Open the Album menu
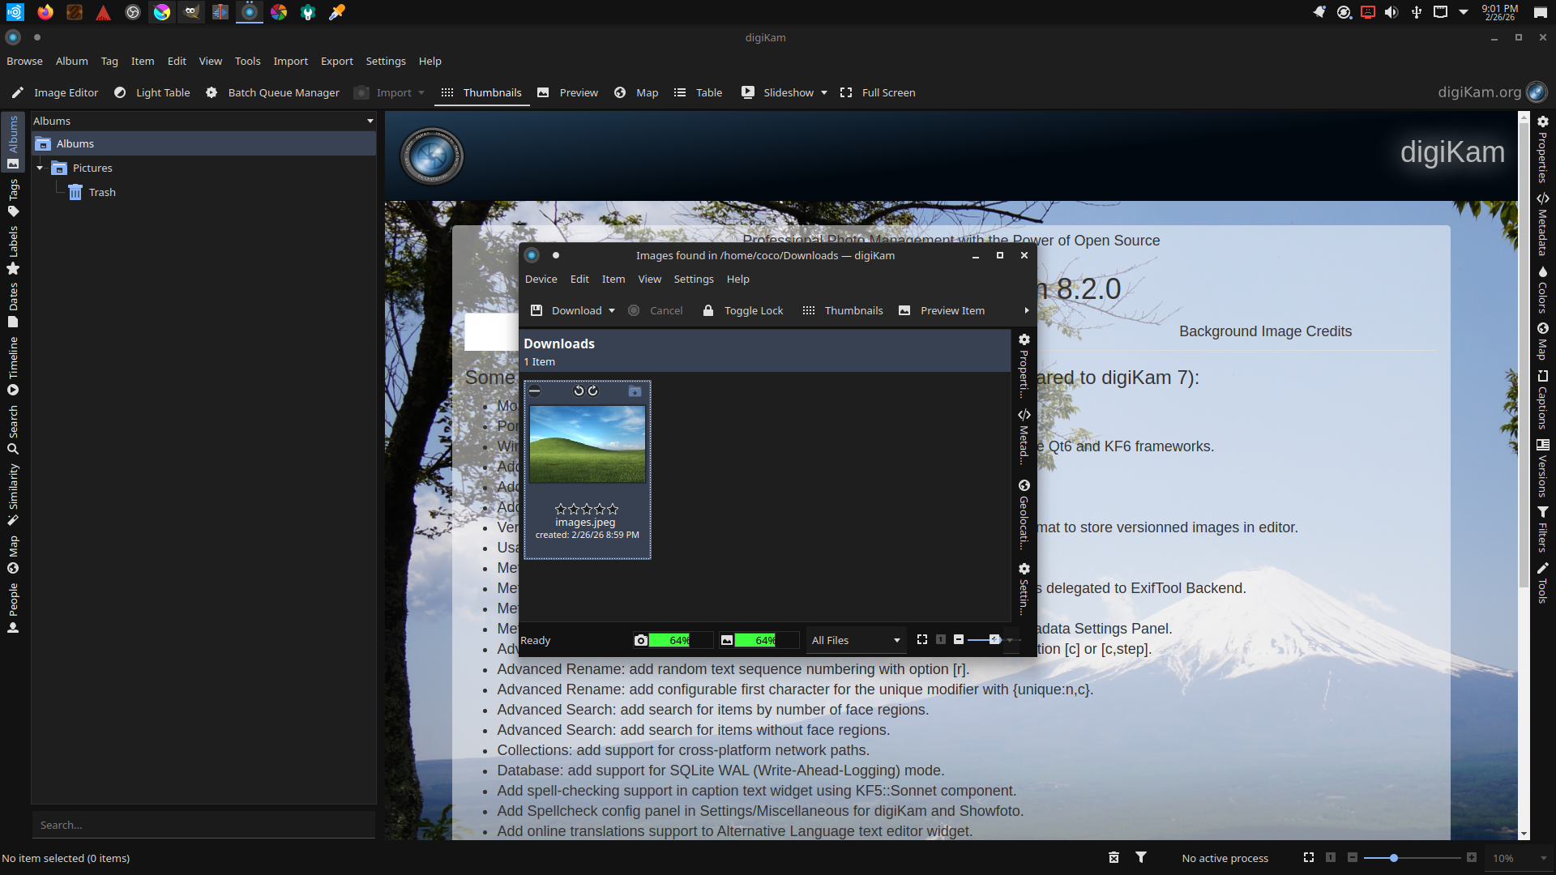Screen dimensions: 1556x875 [71, 61]
